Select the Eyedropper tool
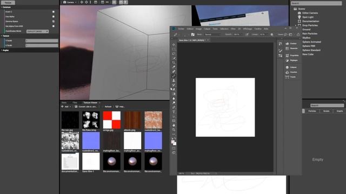 174,67
